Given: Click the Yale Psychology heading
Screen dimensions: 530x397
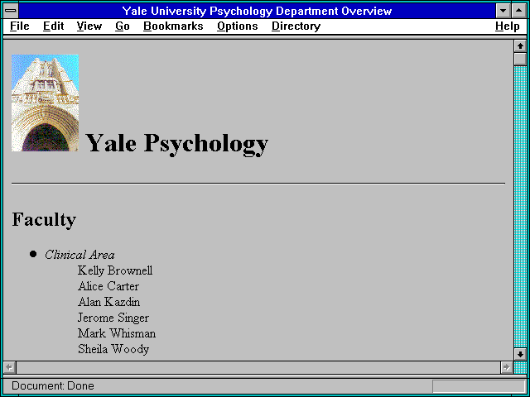Looking at the screenshot, I should tap(176, 144).
